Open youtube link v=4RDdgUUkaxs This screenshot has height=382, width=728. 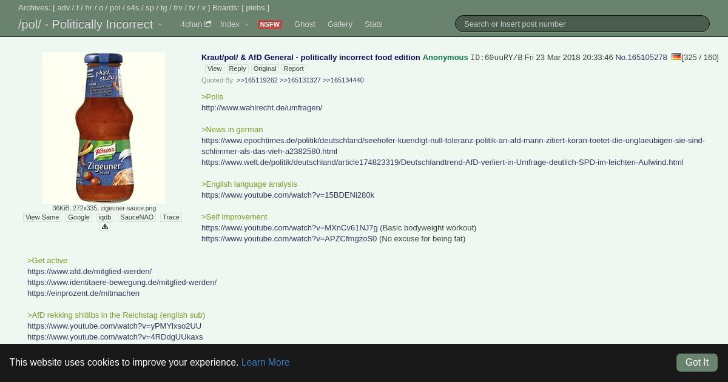tap(115, 337)
